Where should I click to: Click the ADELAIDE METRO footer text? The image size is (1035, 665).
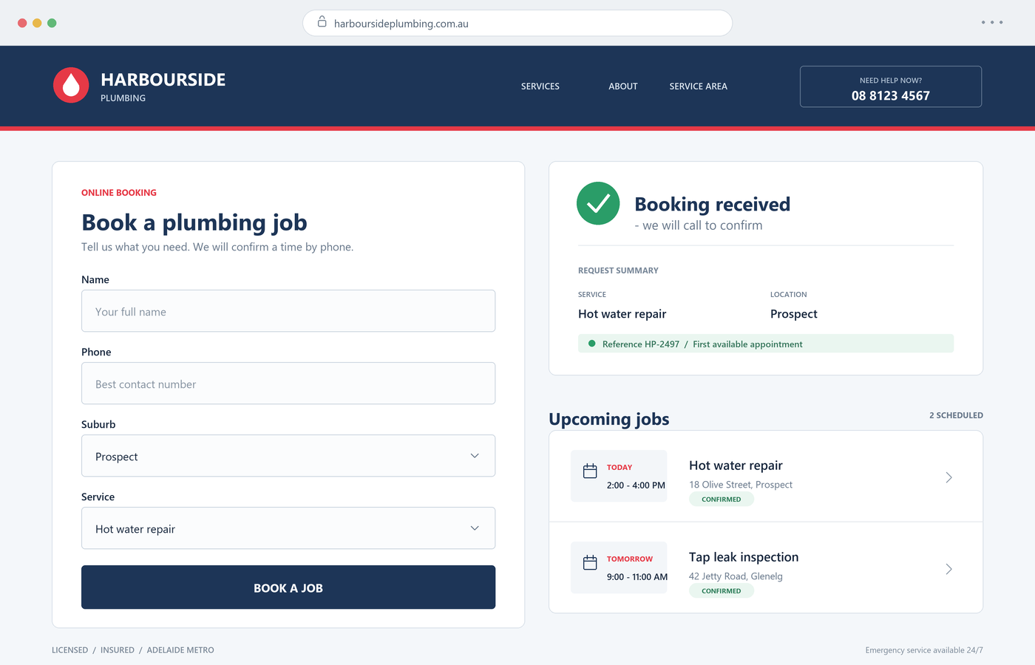[x=180, y=650]
